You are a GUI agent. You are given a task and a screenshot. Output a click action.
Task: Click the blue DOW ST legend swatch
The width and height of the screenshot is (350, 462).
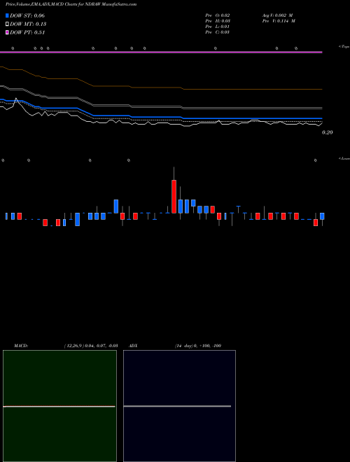coord(7,15)
